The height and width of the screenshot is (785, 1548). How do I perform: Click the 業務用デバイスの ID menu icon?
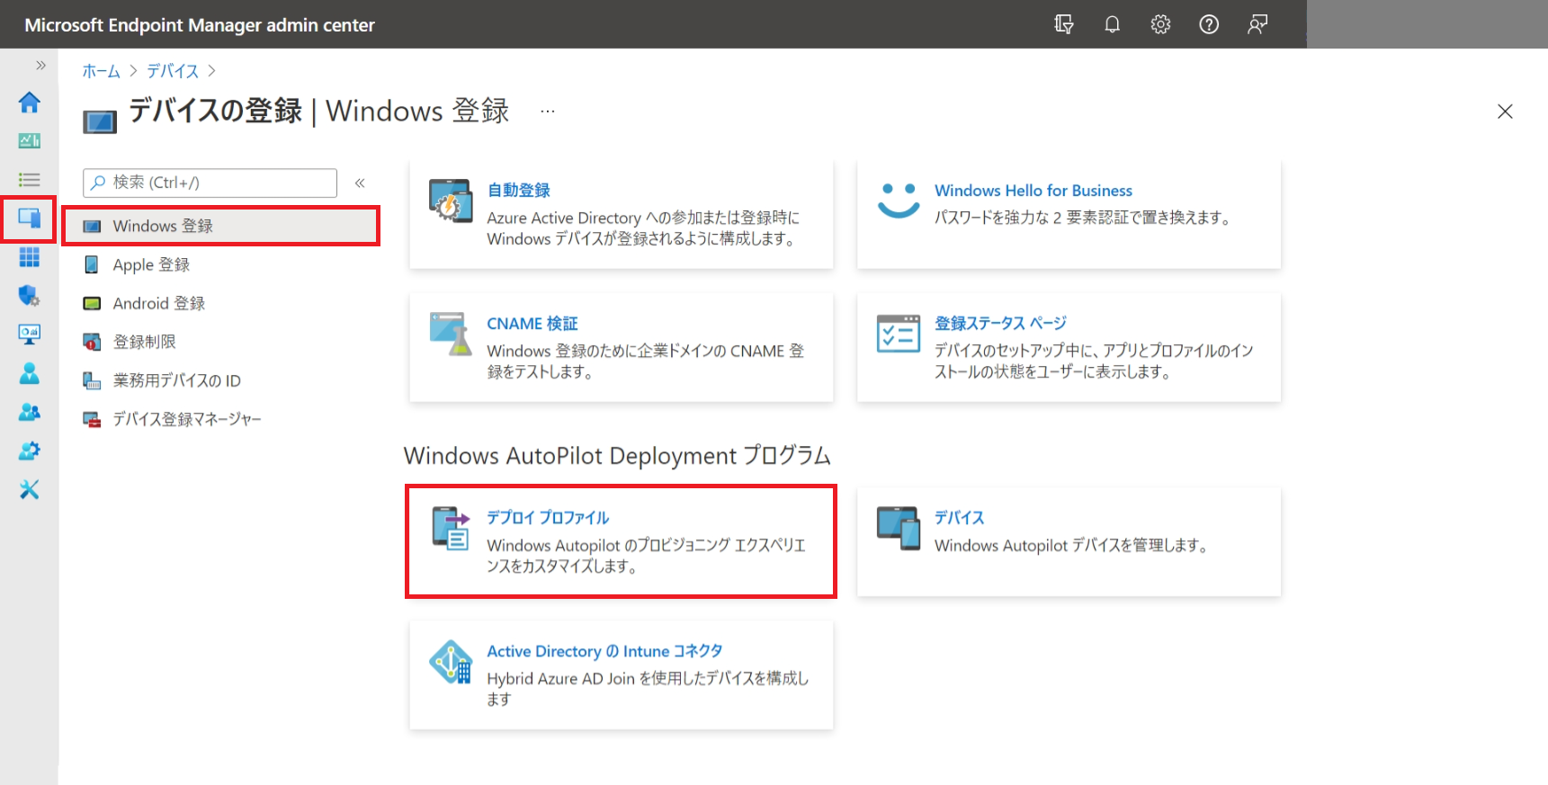click(92, 380)
